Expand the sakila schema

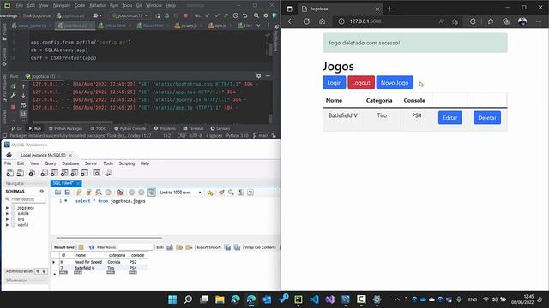[x=8, y=213]
